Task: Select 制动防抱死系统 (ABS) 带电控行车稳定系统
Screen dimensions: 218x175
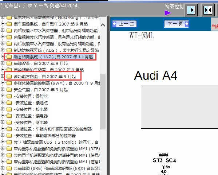Action: tap(56, 50)
